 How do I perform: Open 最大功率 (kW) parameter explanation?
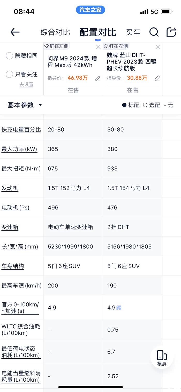[x=19, y=149]
